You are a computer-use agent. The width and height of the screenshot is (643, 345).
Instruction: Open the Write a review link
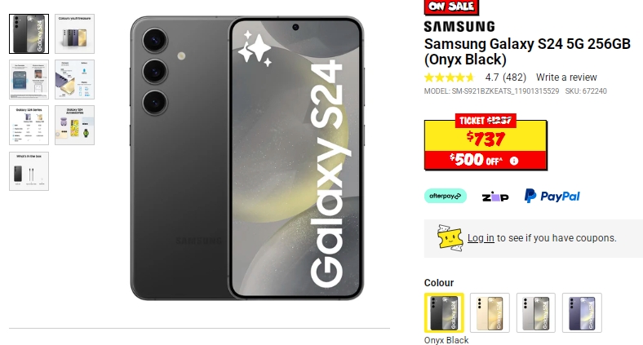(566, 77)
